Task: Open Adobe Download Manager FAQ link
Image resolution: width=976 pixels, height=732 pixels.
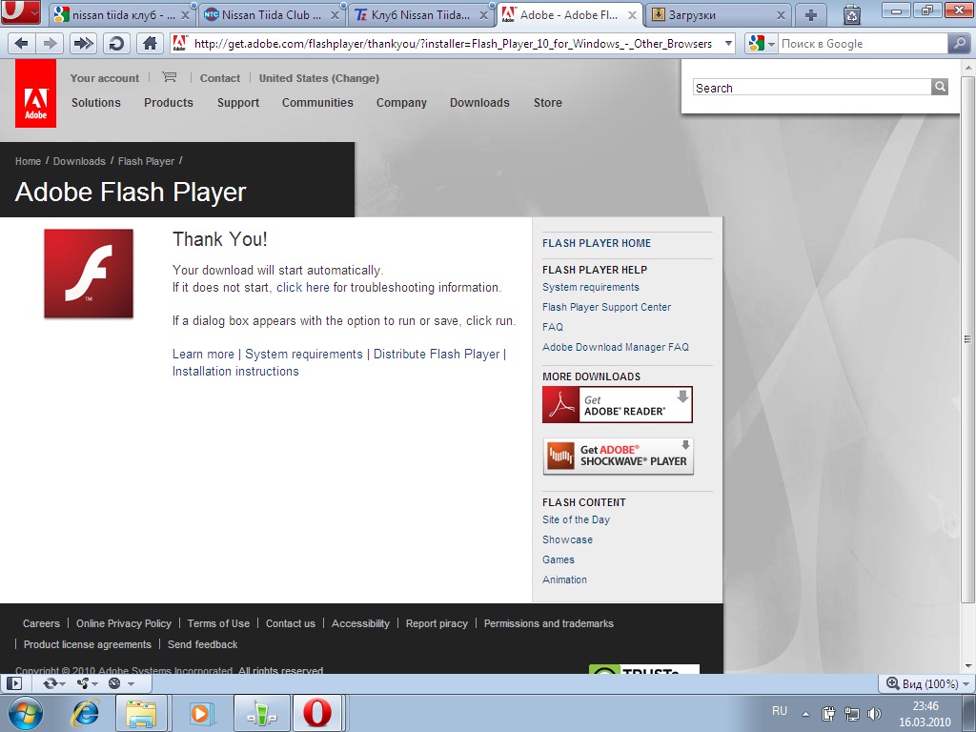Action: coord(616,347)
